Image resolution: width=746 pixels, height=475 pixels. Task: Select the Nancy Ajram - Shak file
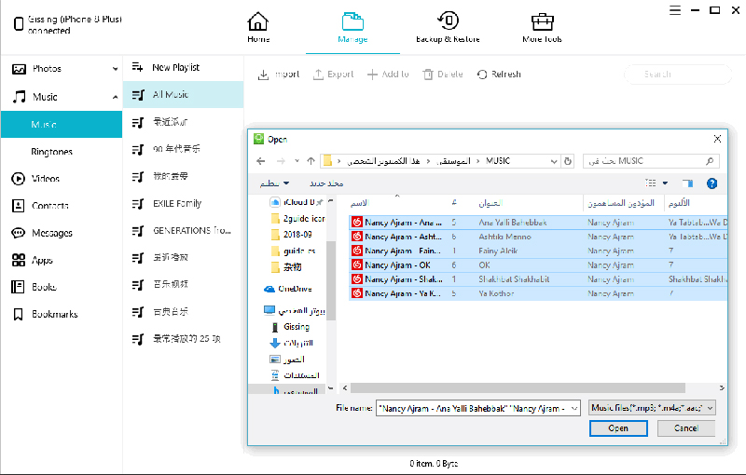tap(538, 279)
